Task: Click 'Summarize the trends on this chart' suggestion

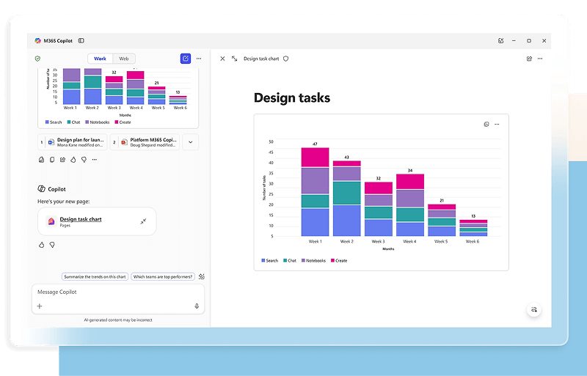Action: [x=95, y=276]
